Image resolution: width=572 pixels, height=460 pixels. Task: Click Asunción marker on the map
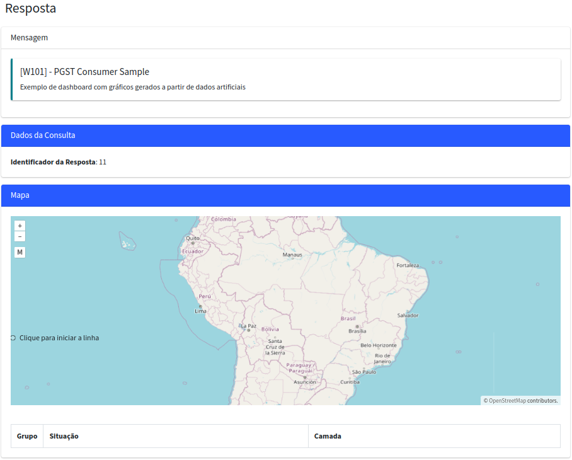click(x=305, y=377)
